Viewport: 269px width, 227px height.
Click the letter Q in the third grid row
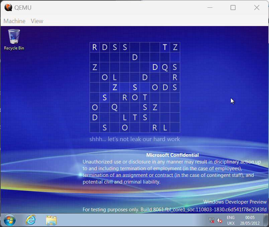pos(165,67)
